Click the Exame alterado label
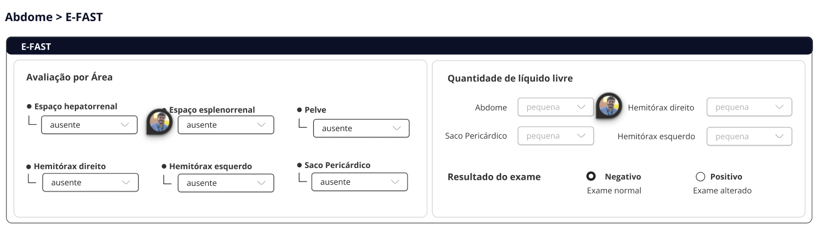 pos(722,191)
